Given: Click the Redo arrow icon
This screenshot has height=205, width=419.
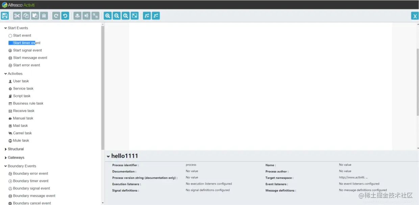Looking at the screenshot, I should pos(56,16).
